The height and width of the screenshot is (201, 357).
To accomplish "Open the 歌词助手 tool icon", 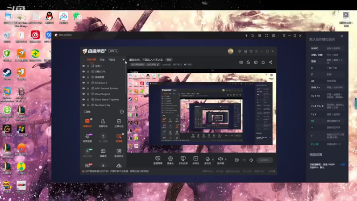I will coord(119,153).
